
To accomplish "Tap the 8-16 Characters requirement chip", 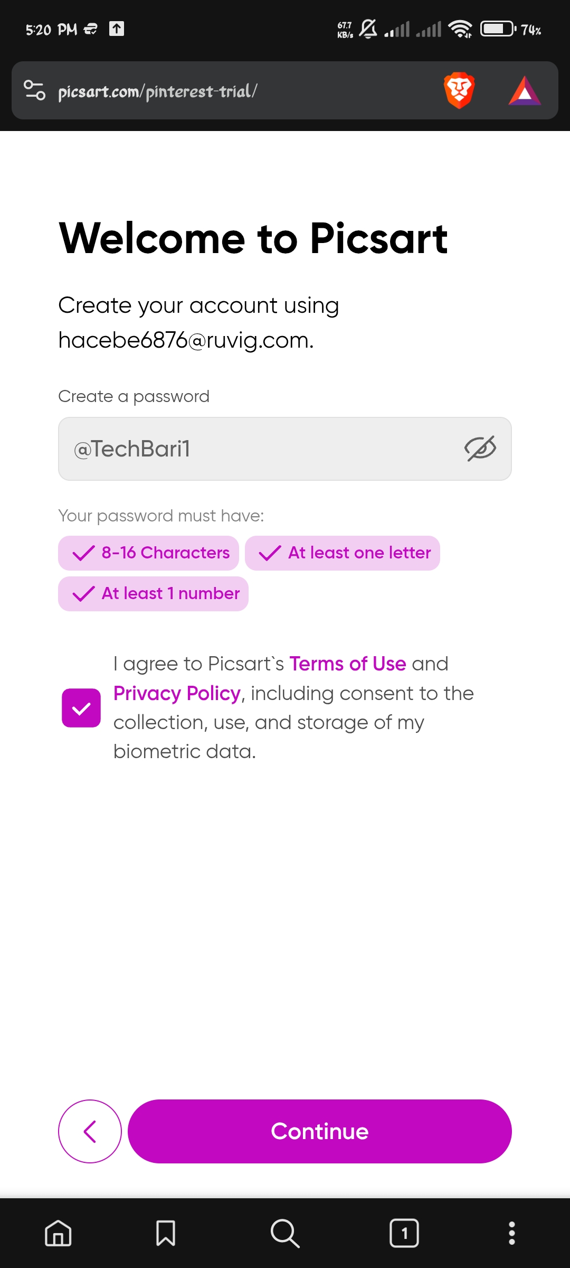I will click(148, 553).
